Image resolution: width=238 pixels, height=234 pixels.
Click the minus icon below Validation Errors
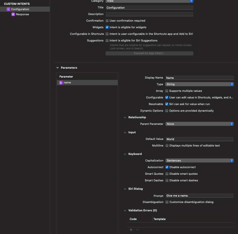[x=137, y=229]
